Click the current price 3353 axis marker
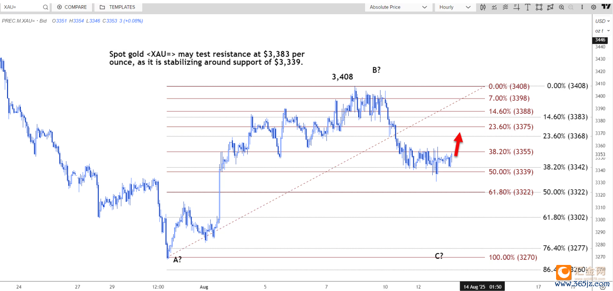This screenshot has width=613, height=291. coord(600,154)
